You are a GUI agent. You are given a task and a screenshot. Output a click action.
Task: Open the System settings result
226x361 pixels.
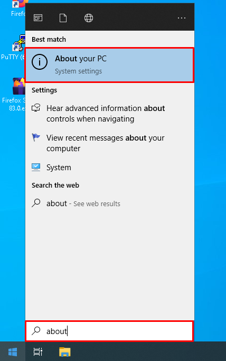[x=110, y=168]
